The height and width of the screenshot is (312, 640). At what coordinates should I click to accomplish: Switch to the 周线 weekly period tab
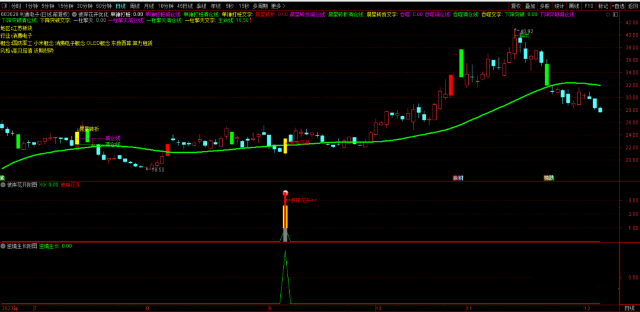[x=135, y=6]
